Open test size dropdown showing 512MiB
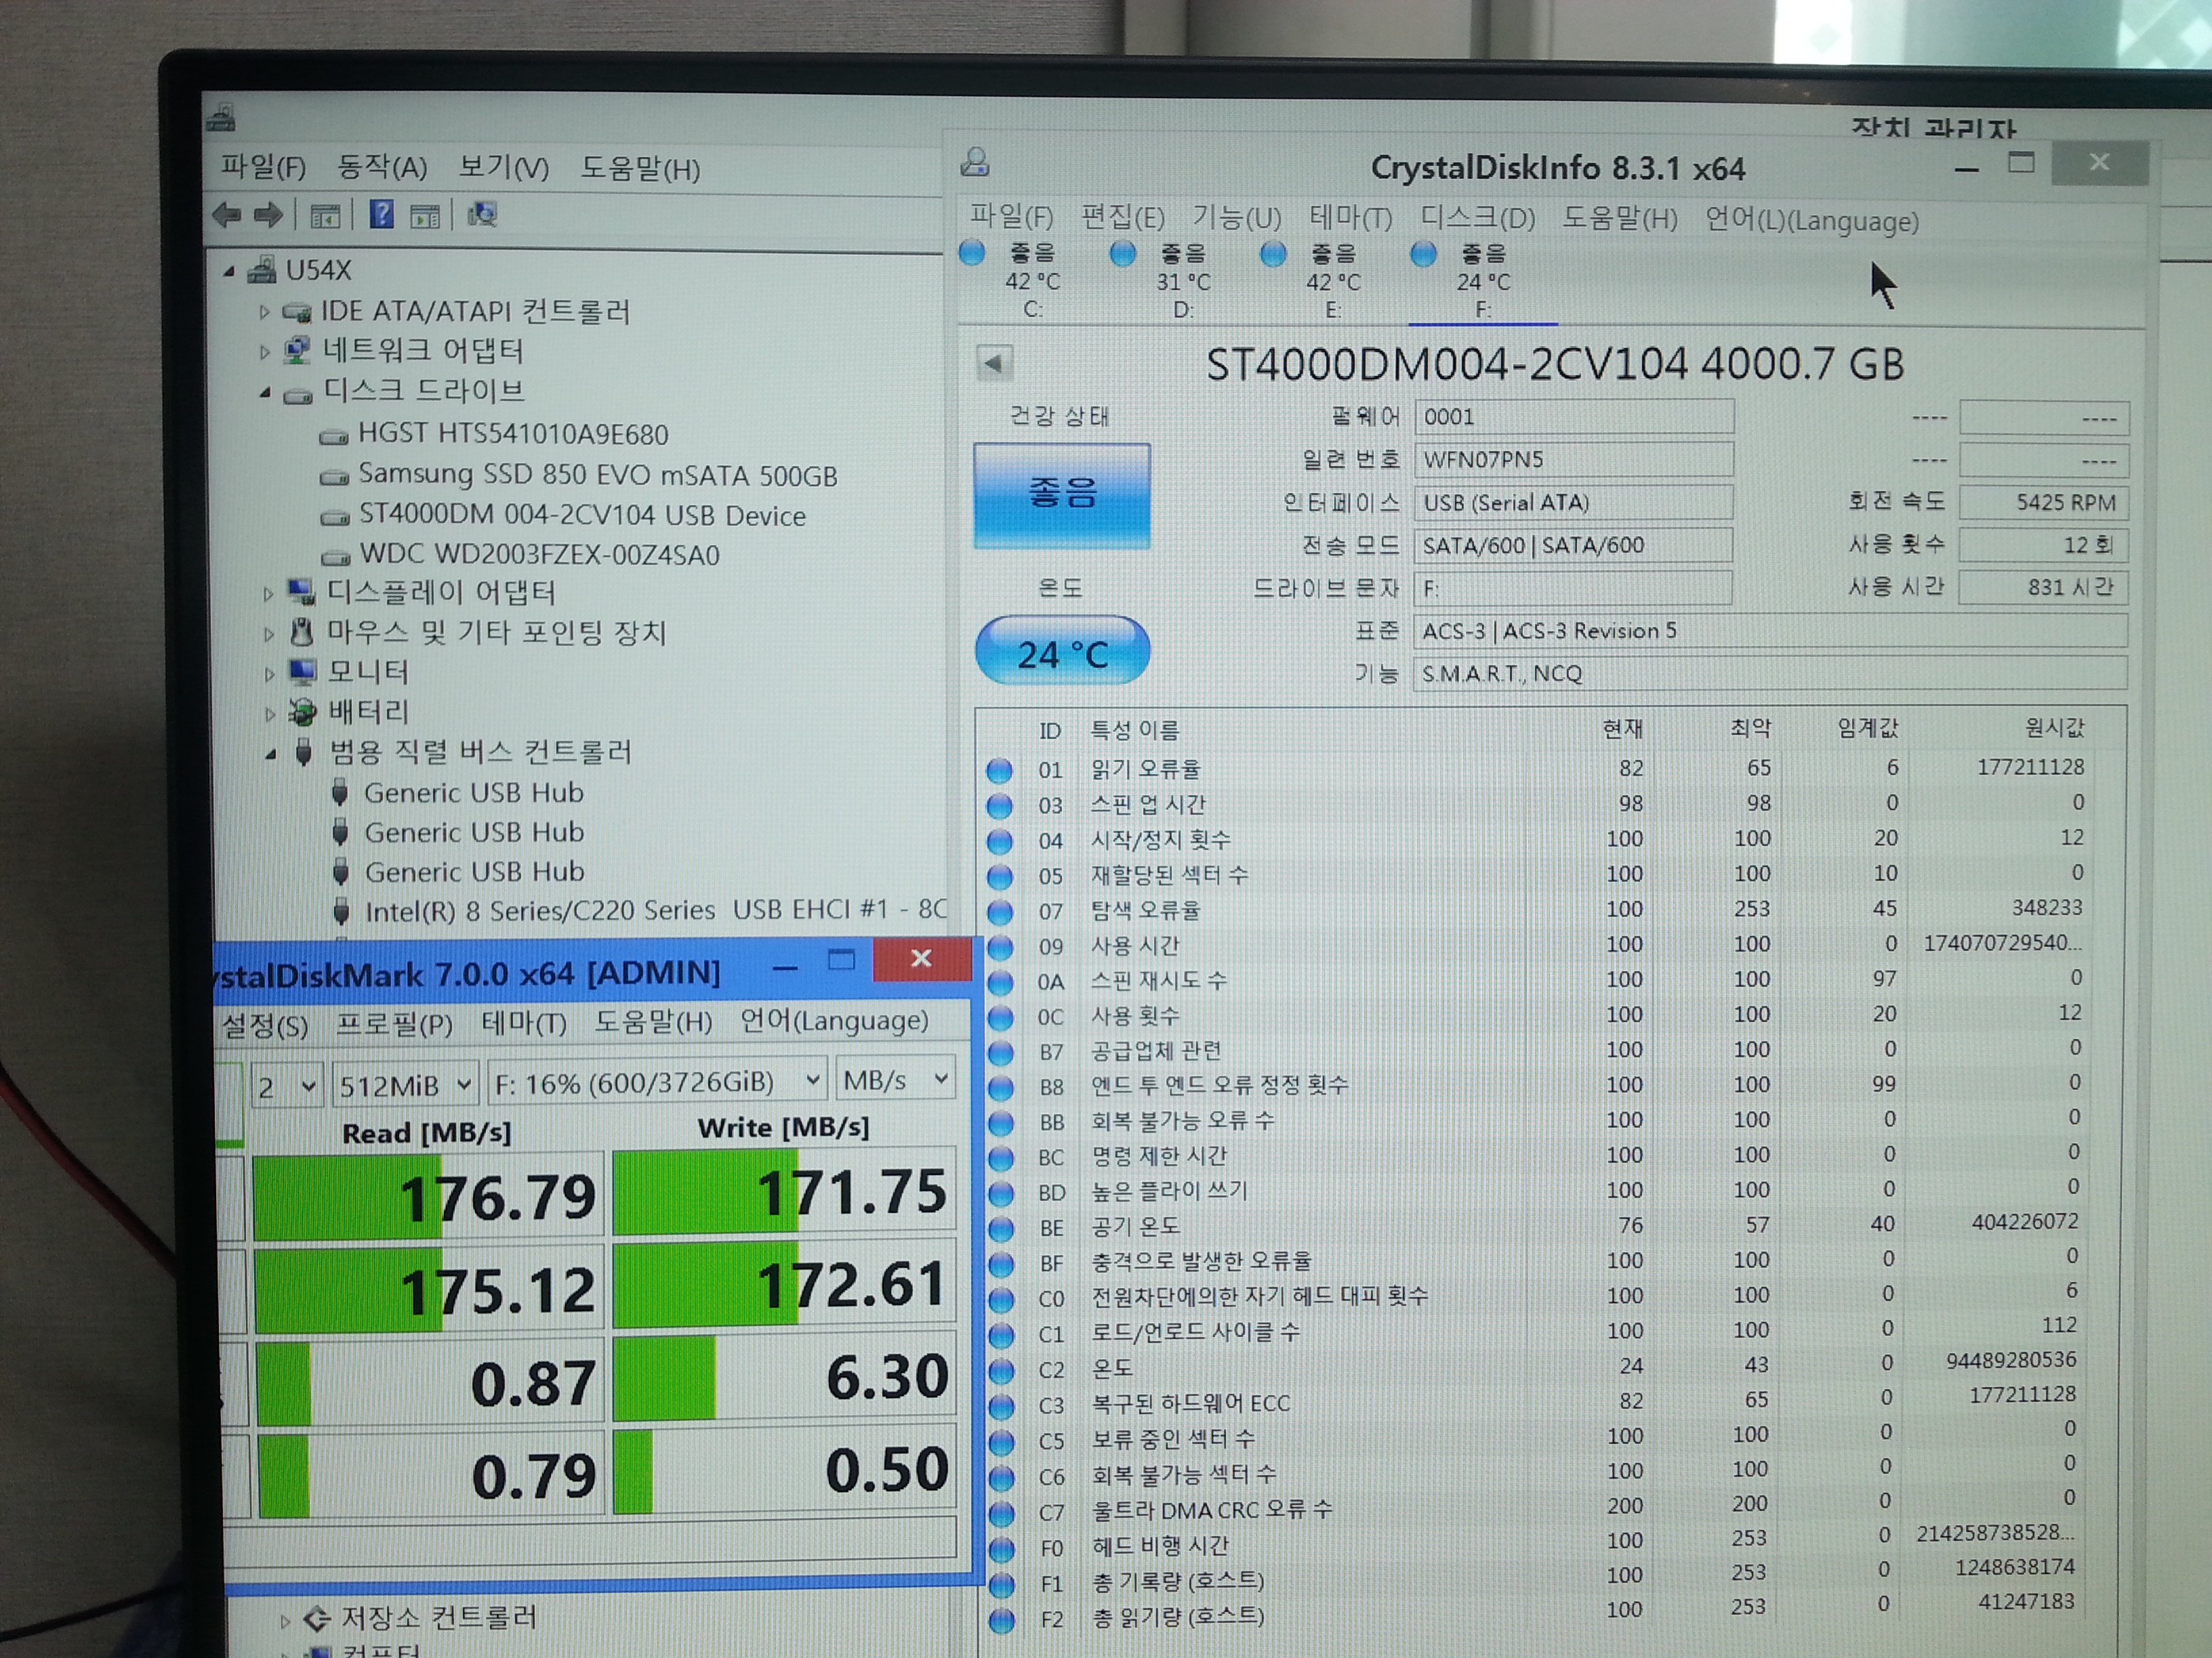 click(x=405, y=1084)
